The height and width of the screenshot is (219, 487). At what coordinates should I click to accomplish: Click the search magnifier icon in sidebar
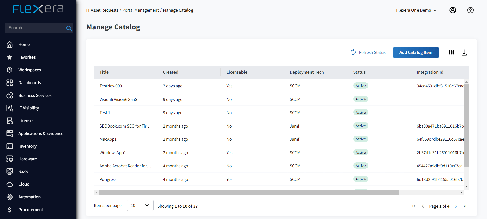tap(69, 28)
